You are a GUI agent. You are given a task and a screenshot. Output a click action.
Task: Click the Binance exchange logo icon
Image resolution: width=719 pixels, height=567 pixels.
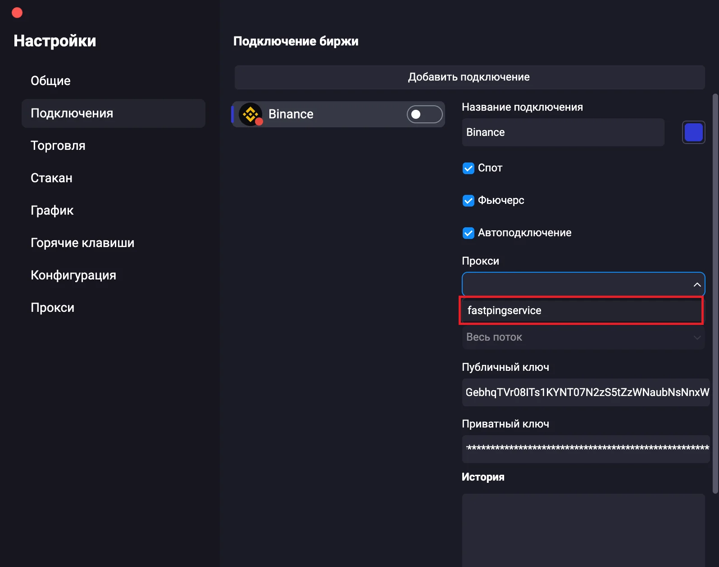[x=250, y=114]
